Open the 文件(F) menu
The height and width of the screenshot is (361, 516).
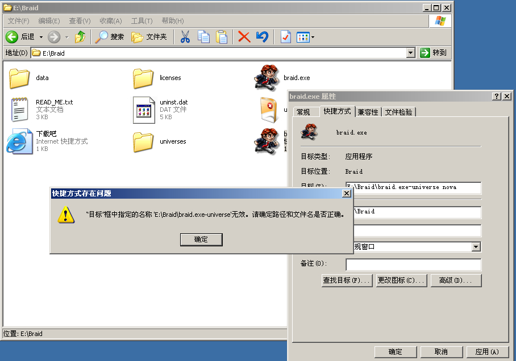pyautogui.click(x=18, y=21)
